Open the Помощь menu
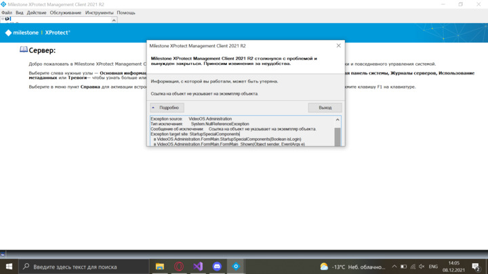Image resolution: width=488 pixels, height=274 pixels. click(x=126, y=13)
